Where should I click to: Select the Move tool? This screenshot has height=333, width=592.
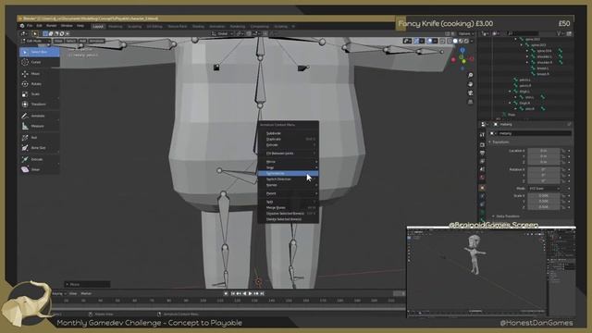tap(39, 74)
